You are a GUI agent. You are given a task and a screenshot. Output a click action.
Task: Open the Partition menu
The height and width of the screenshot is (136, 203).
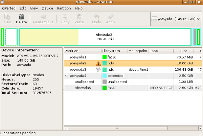pos(64,8)
